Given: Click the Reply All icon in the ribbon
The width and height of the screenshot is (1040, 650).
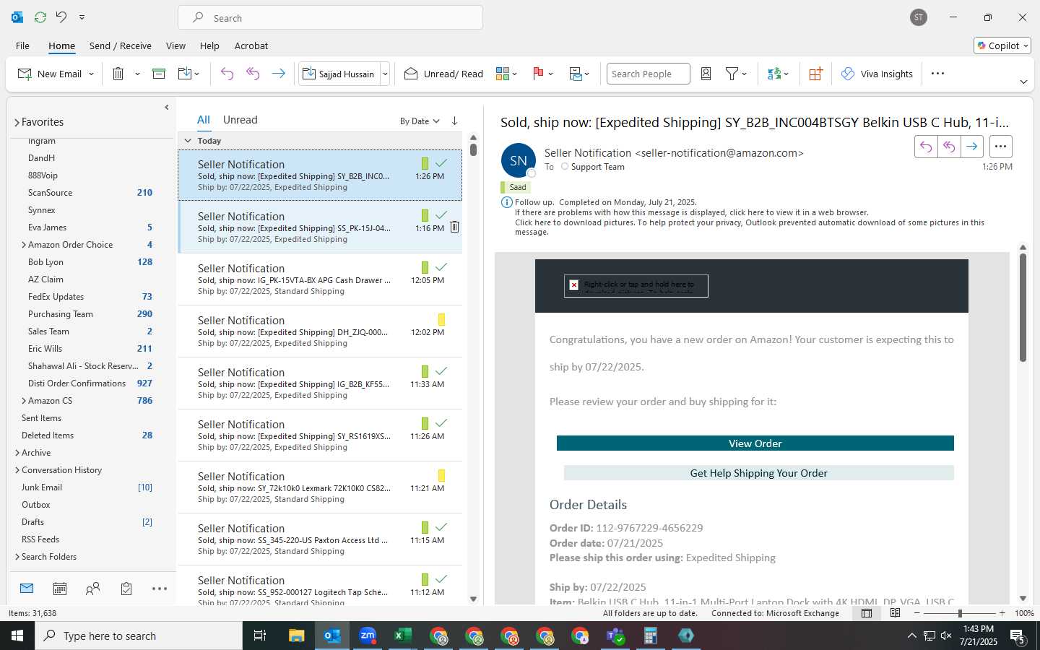Looking at the screenshot, I should (x=253, y=74).
